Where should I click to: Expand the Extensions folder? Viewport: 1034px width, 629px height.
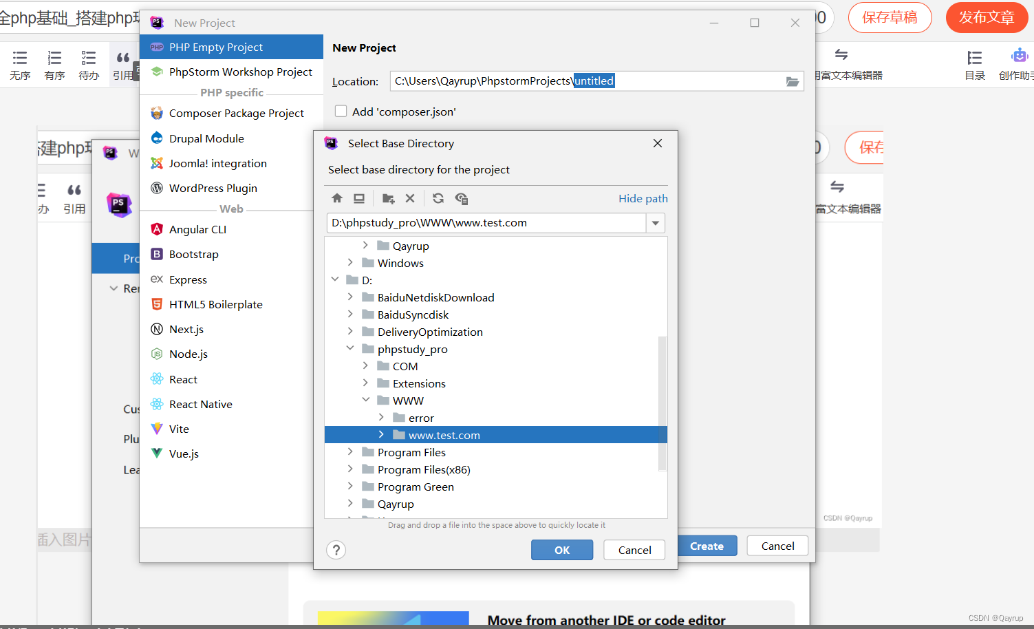click(365, 383)
